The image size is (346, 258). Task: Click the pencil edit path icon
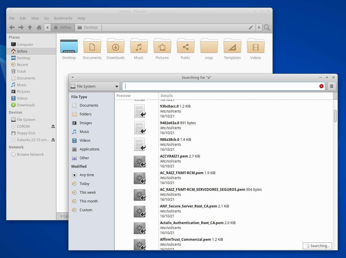251,27
